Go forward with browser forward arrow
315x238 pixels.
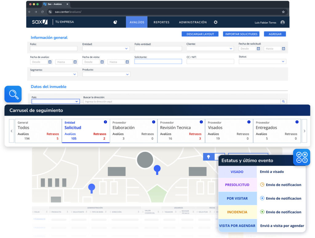tap(36, 12)
